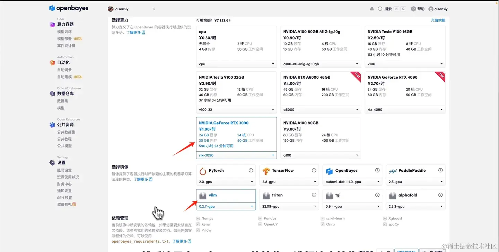Select the NVIDIA A100 80GB ¥9.00 card
The height and width of the screenshot is (252, 499).
[321, 138]
